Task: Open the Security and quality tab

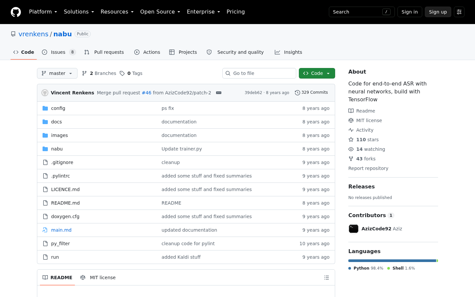Action: click(x=235, y=52)
